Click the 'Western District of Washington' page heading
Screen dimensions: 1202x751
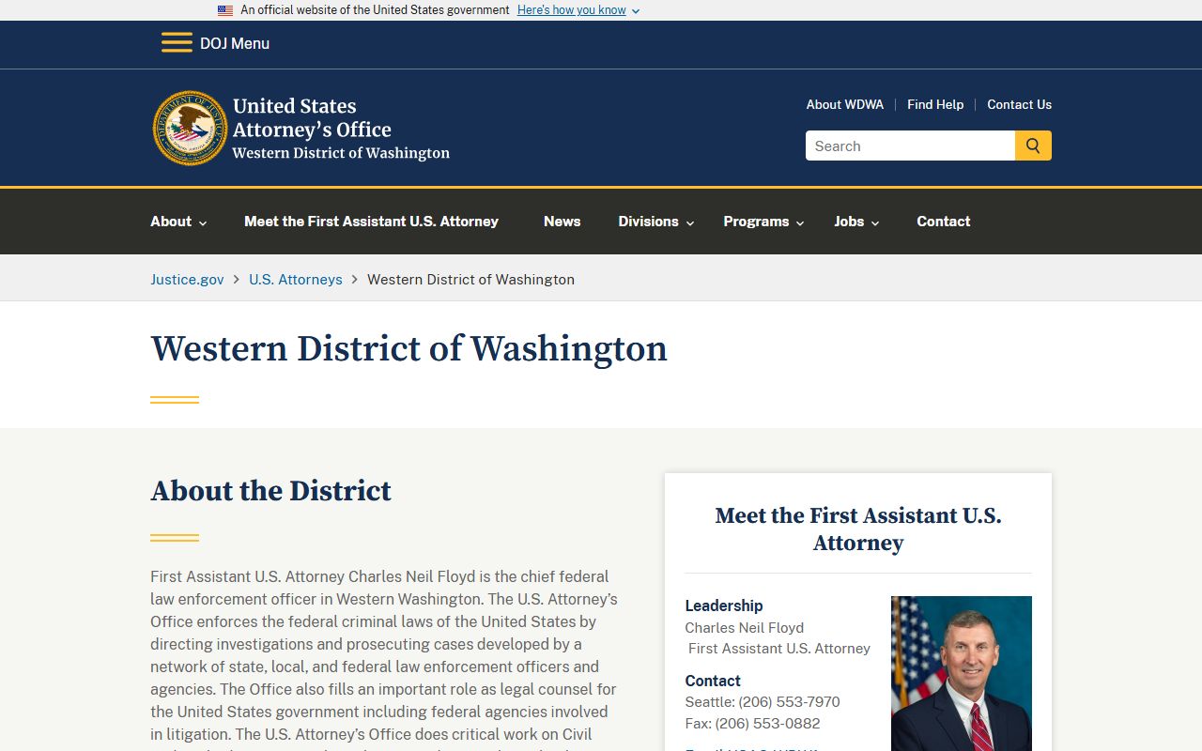tap(408, 349)
